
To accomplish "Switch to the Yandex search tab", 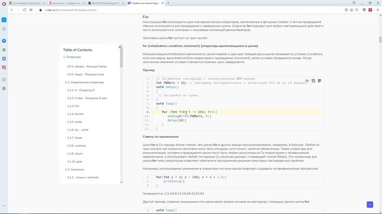I will [x=66, y=3].
